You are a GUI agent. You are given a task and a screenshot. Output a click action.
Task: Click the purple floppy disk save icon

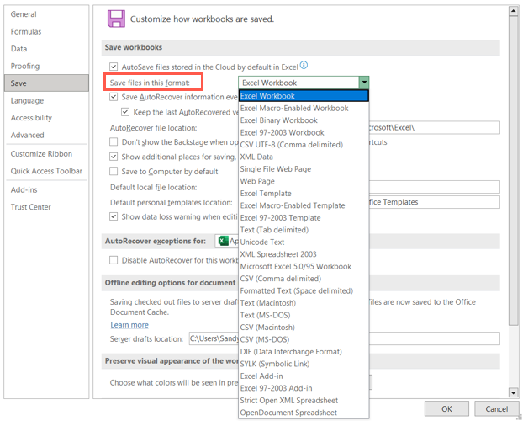[116, 19]
